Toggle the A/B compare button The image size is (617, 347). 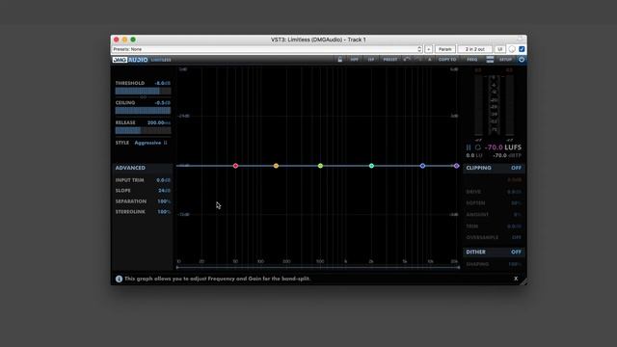[430, 60]
